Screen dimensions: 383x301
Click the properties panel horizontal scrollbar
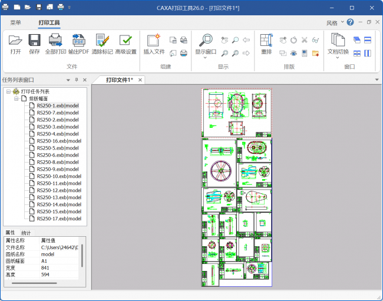pyautogui.click(x=34, y=283)
